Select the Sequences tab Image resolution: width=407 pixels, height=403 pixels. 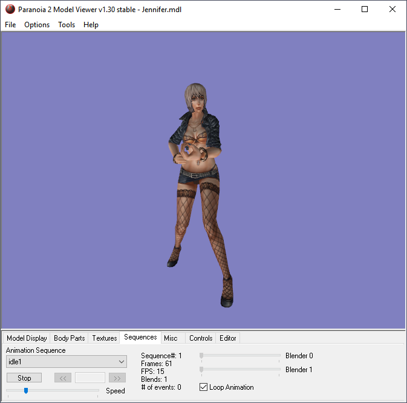click(140, 337)
